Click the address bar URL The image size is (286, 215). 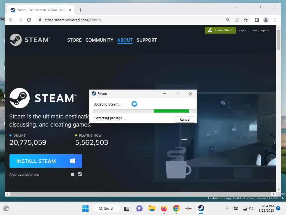click(x=73, y=20)
